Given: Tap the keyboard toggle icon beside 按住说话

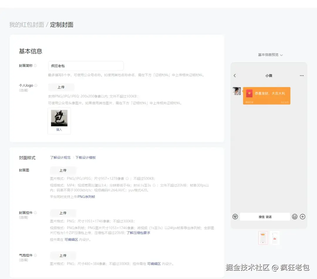Looking at the screenshot, I should 235,216.
